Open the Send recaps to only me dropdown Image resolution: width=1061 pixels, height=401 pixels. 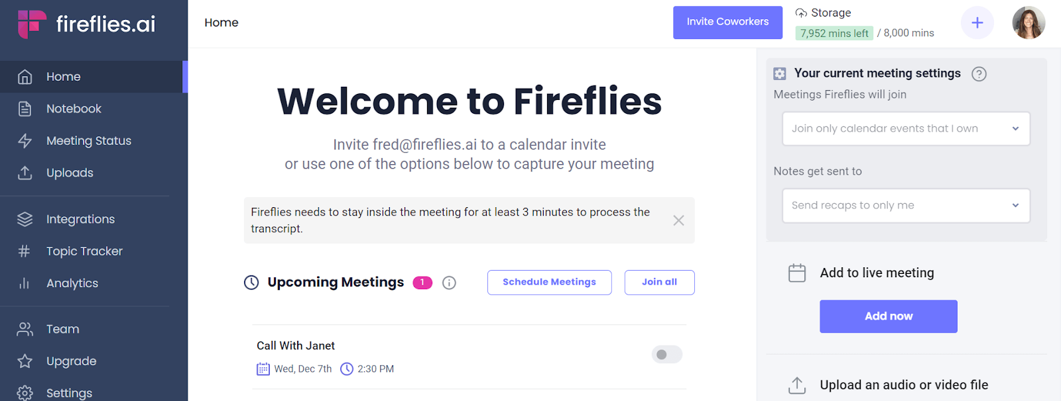point(906,205)
